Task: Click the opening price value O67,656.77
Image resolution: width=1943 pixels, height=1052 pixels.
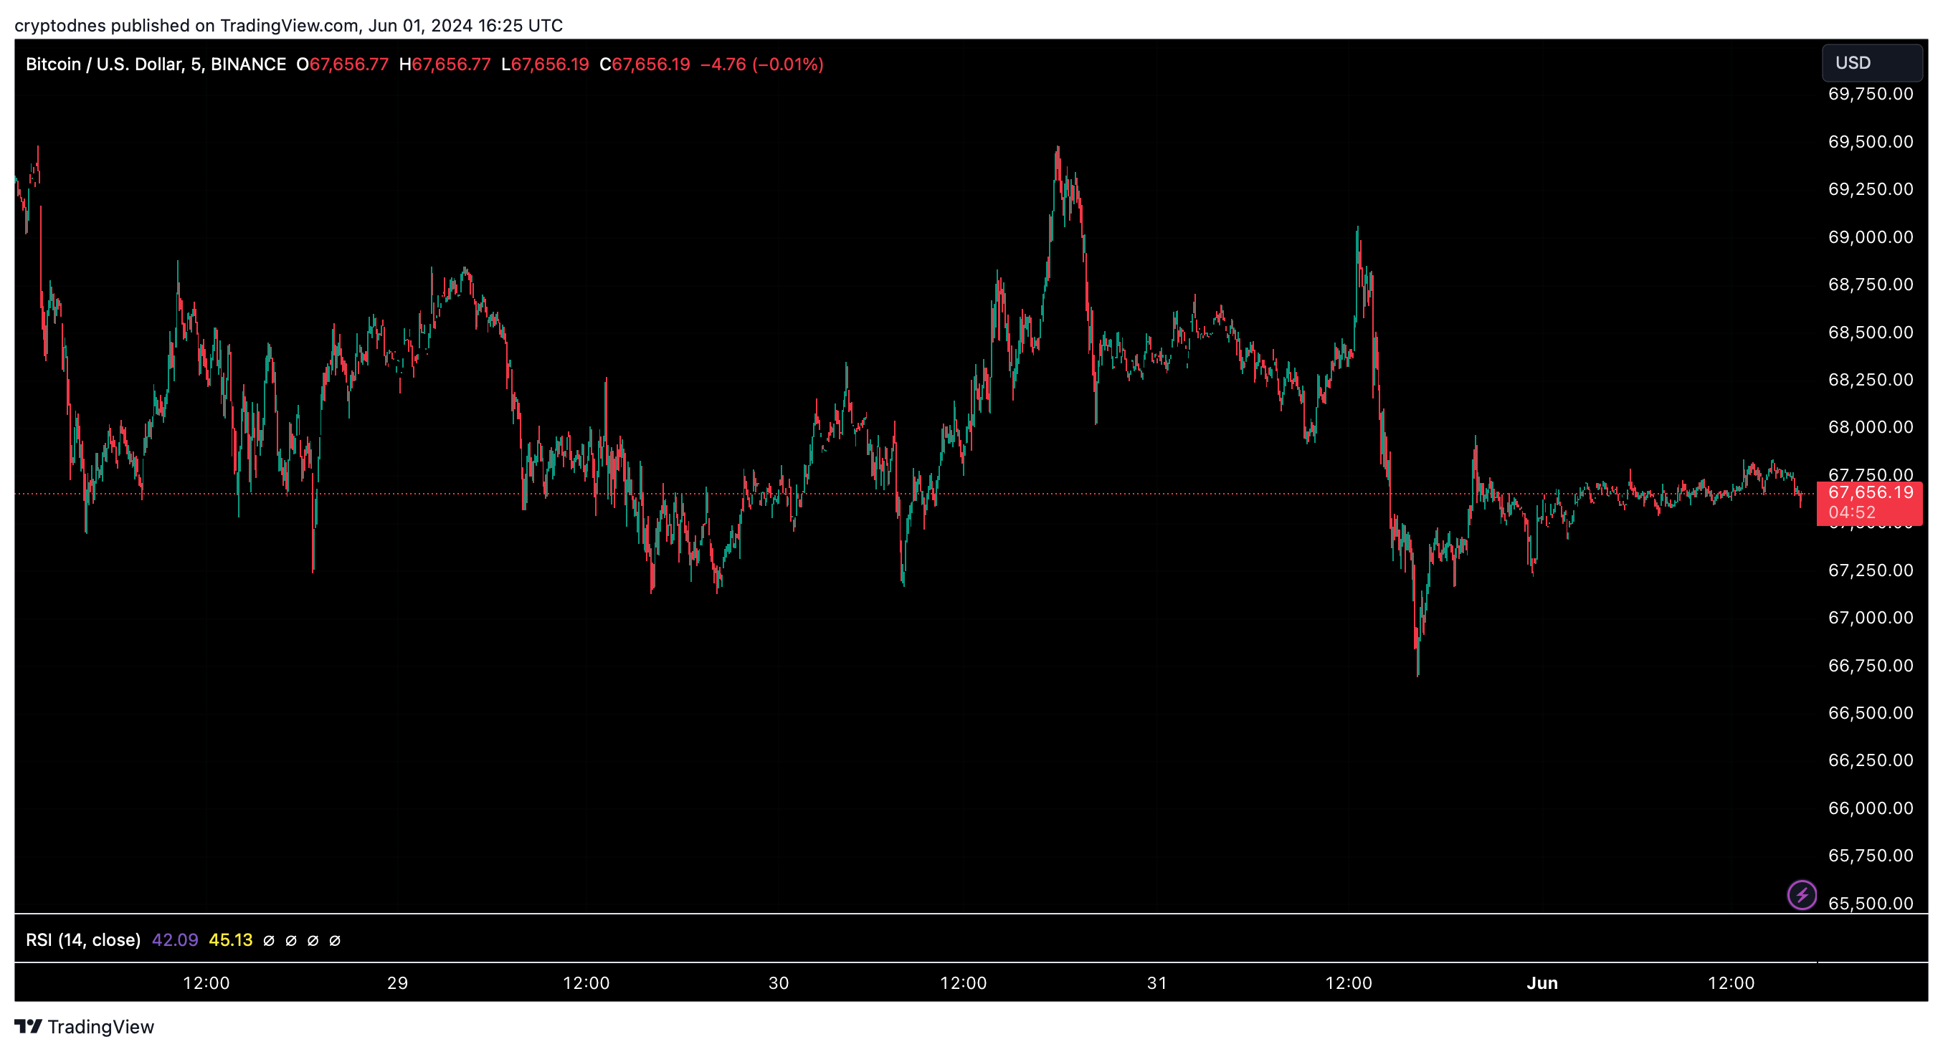Action: (343, 64)
